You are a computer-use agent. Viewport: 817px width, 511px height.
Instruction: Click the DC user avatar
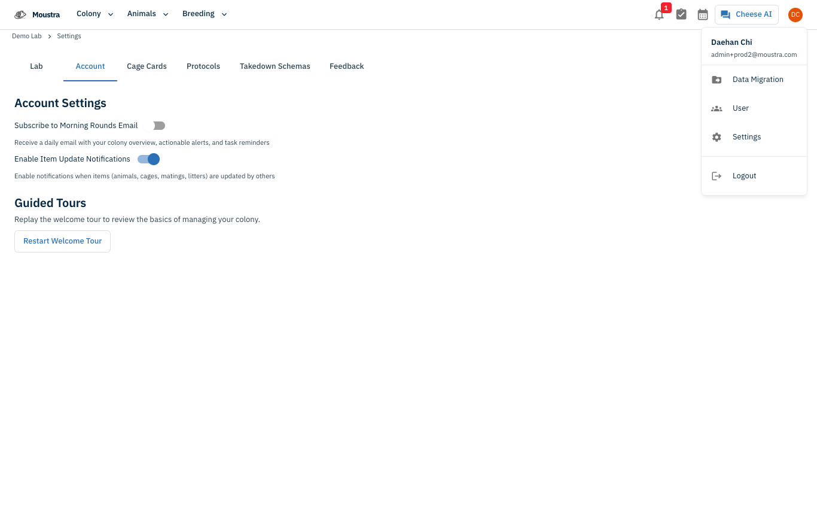[795, 14]
